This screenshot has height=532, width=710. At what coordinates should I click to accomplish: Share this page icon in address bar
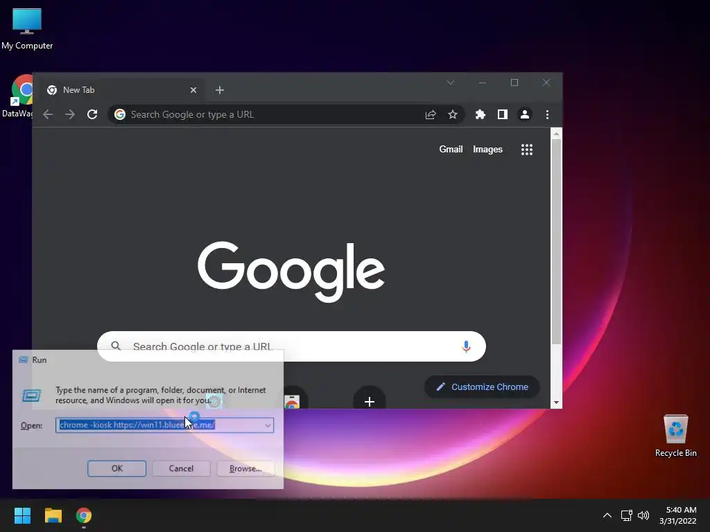point(431,114)
